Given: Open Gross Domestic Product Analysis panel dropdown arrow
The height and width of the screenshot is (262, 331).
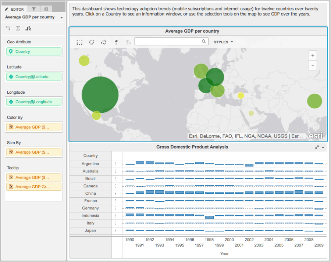Looking at the screenshot, I should pos(323,147).
